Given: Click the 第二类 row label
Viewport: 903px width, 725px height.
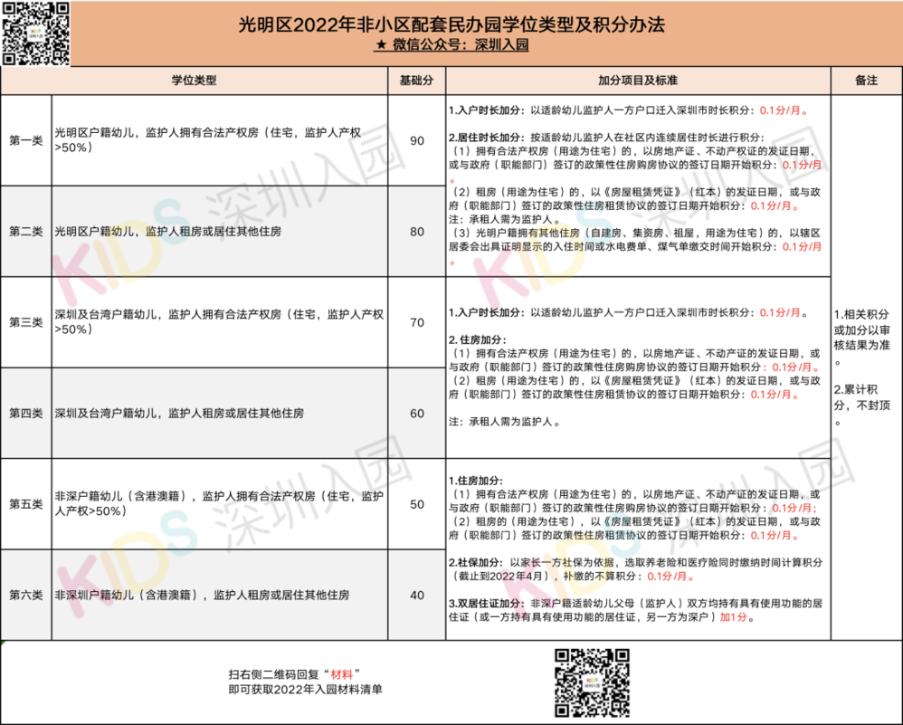Looking at the screenshot, I should point(26,232).
